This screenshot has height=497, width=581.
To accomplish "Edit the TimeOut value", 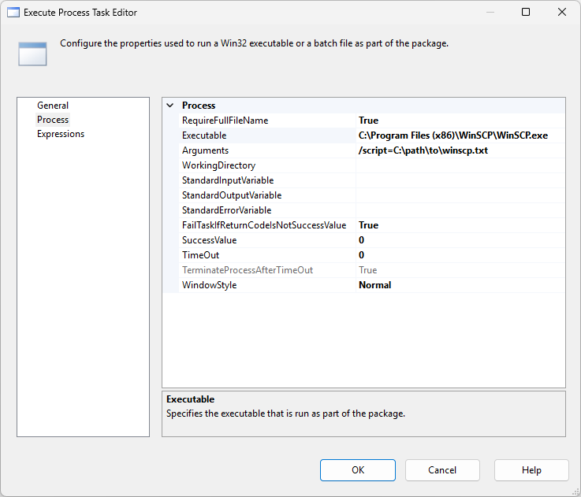I will point(460,255).
